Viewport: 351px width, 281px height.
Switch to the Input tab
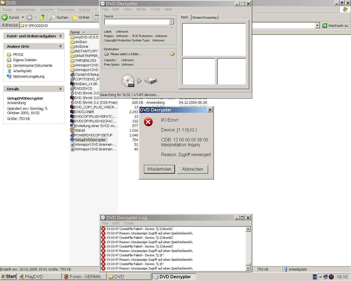click(x=184, y=17)
